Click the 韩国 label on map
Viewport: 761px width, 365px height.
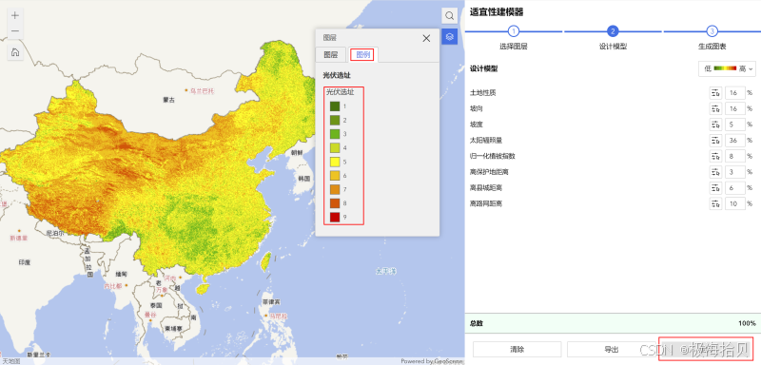click(x=304, y=179)
